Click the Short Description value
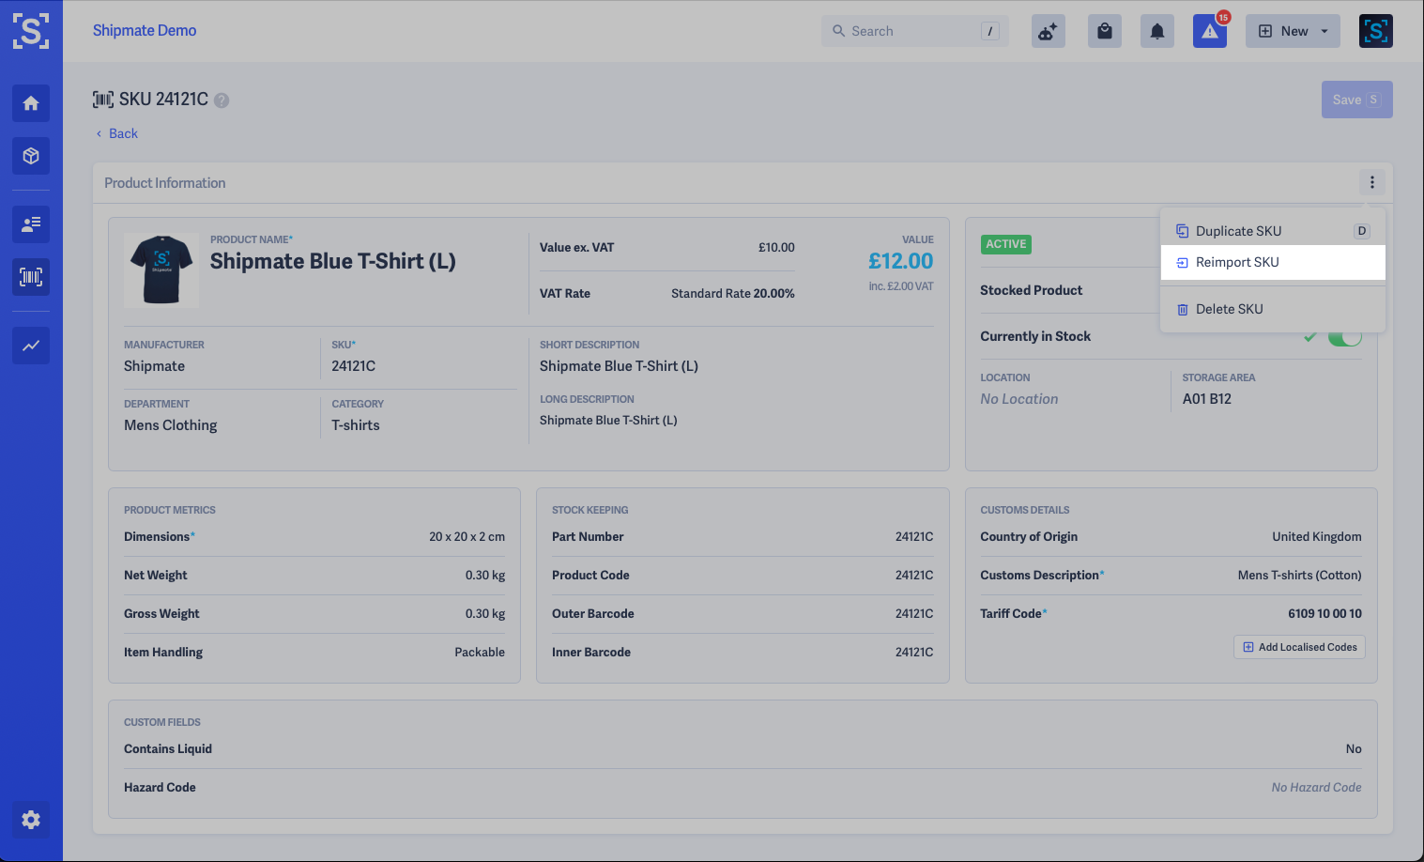Screen dimensions: 1424x862 click(x=620, y=366)
